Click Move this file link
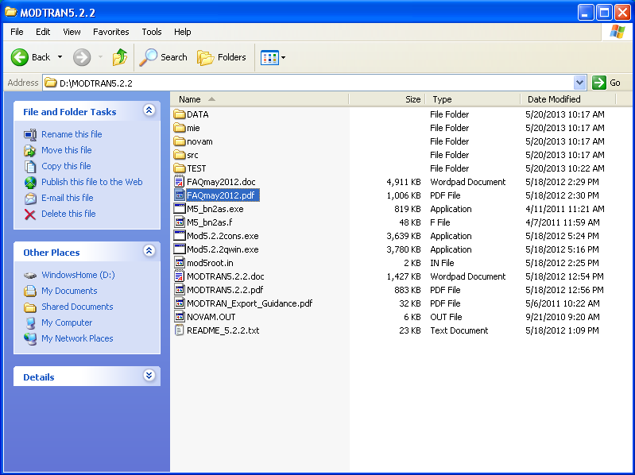635x475 pixels. [x=67, y=150]
